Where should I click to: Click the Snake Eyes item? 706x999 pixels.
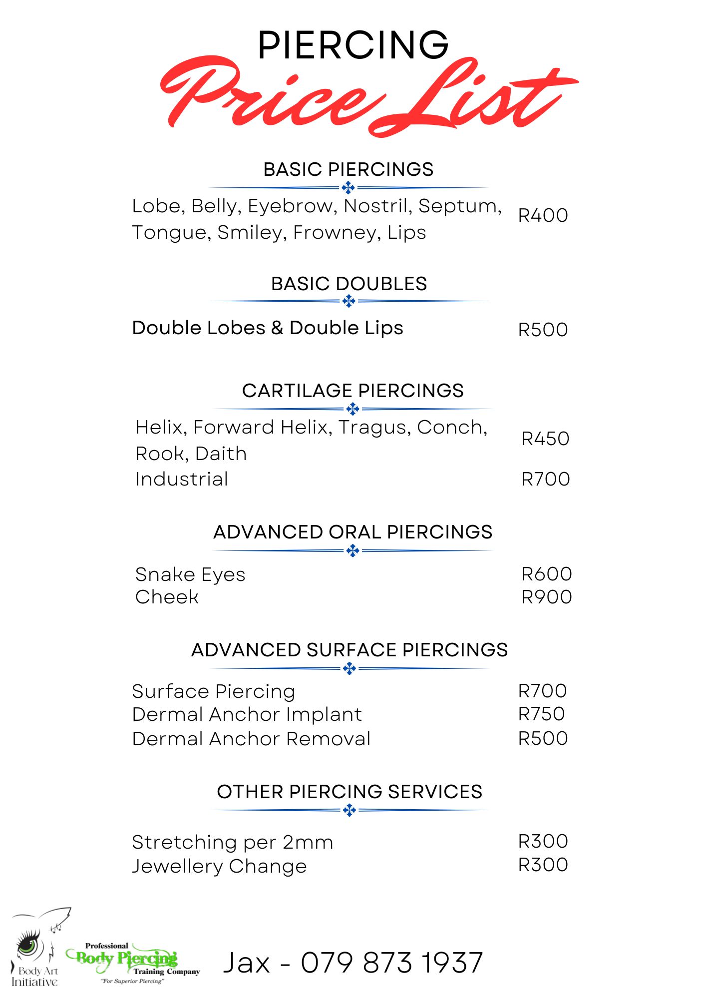pos(190,574)
